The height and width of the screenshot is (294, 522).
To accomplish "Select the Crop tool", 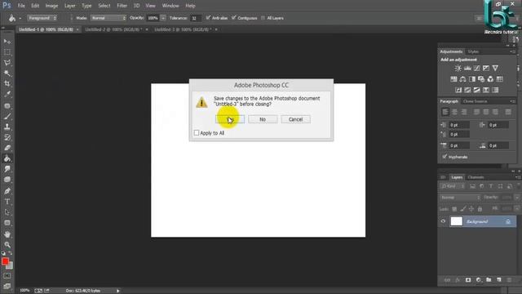I will (7, 83).
